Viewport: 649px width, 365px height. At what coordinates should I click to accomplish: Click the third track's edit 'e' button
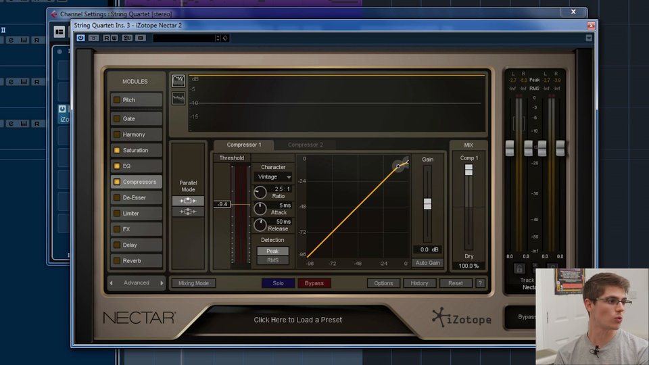[x=11, y=123]
